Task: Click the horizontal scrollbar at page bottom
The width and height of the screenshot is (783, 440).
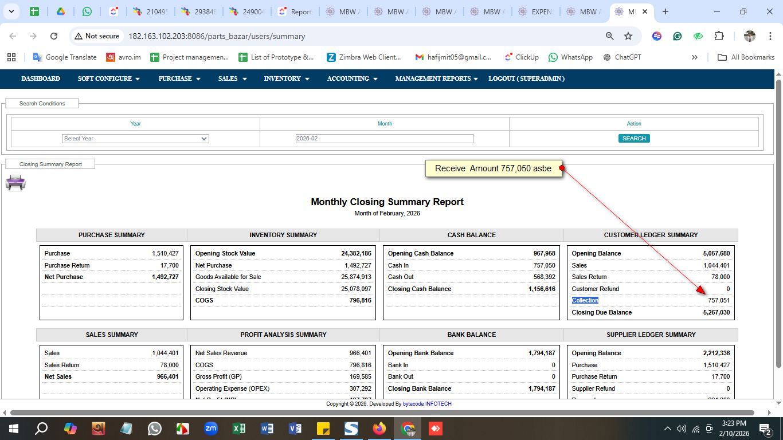Action: pyautogui.click(x=382, y=412)
